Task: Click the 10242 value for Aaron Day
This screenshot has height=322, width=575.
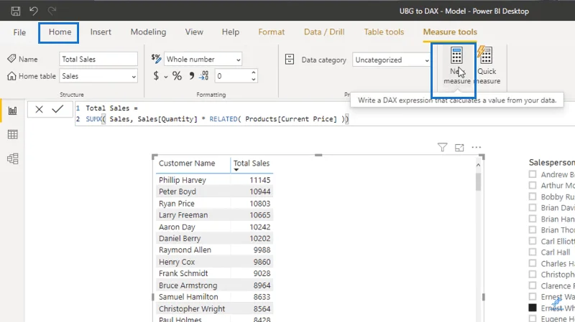Action: pos(260,227)
